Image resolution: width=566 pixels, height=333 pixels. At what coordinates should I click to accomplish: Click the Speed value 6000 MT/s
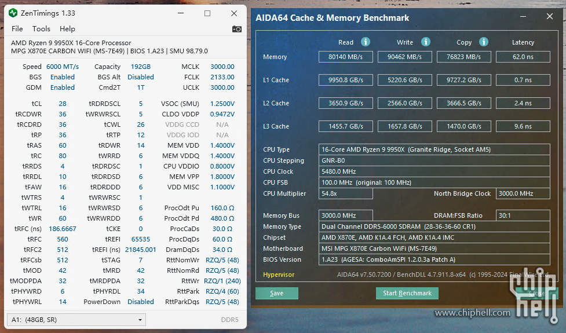point(63,67)
